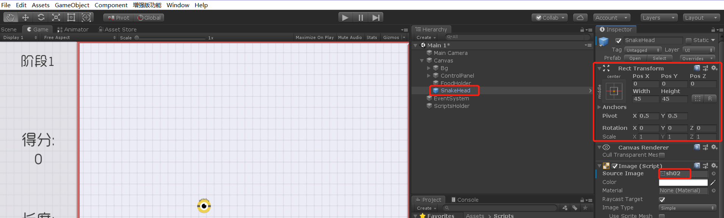Toggle Use Sprite Mesh checkbox

[662, 216]
